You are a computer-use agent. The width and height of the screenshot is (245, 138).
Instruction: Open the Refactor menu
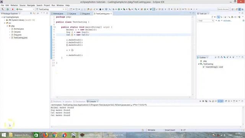pos(14,5)
